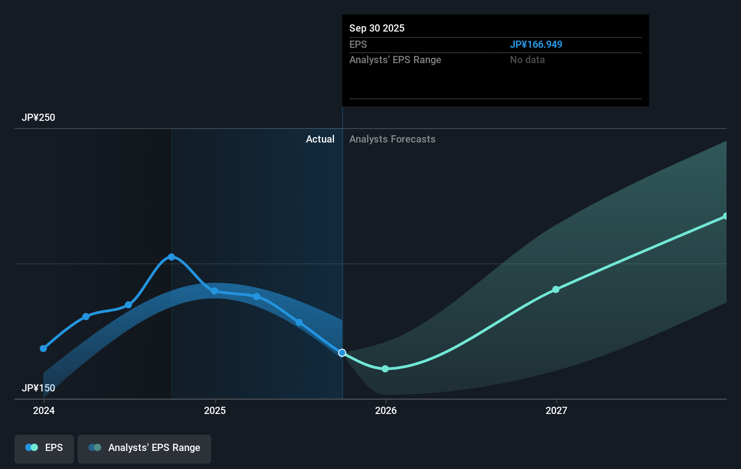
Task: Select the highlighted data point at the Actual/Forecast boundary
Action: 342,353
